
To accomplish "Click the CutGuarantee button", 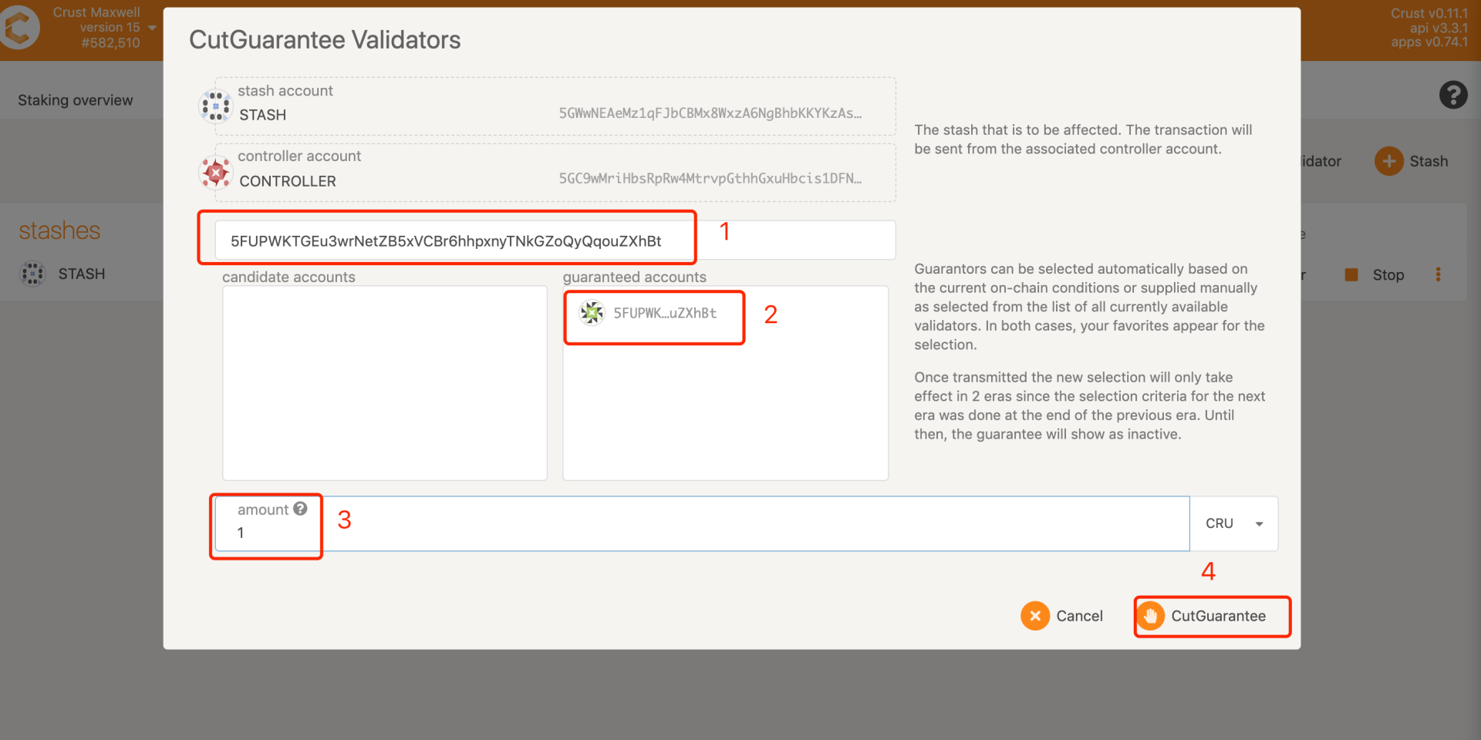I will click(x=1202, y=616).
